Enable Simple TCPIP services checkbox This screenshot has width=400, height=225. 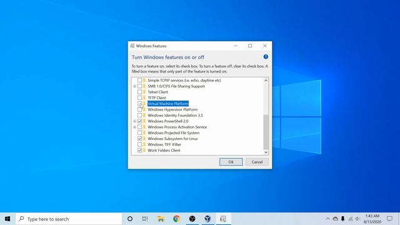[139, 81]
